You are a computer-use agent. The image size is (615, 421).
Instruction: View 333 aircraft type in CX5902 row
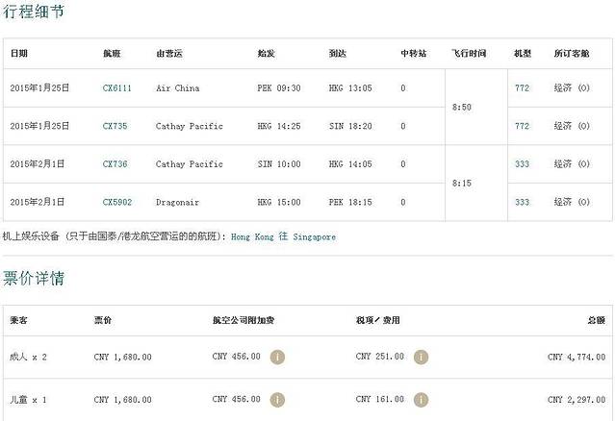(523, 202)
